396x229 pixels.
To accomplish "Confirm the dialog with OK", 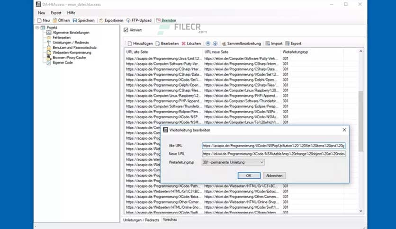I will pos(249,176).
